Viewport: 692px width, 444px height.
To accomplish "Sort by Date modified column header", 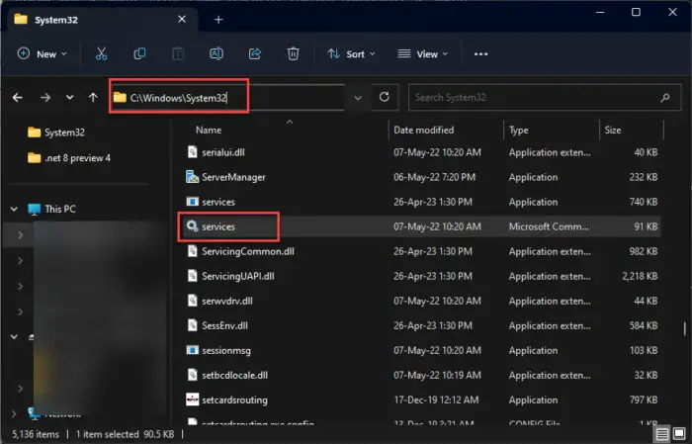I will [x=424, y=130].
